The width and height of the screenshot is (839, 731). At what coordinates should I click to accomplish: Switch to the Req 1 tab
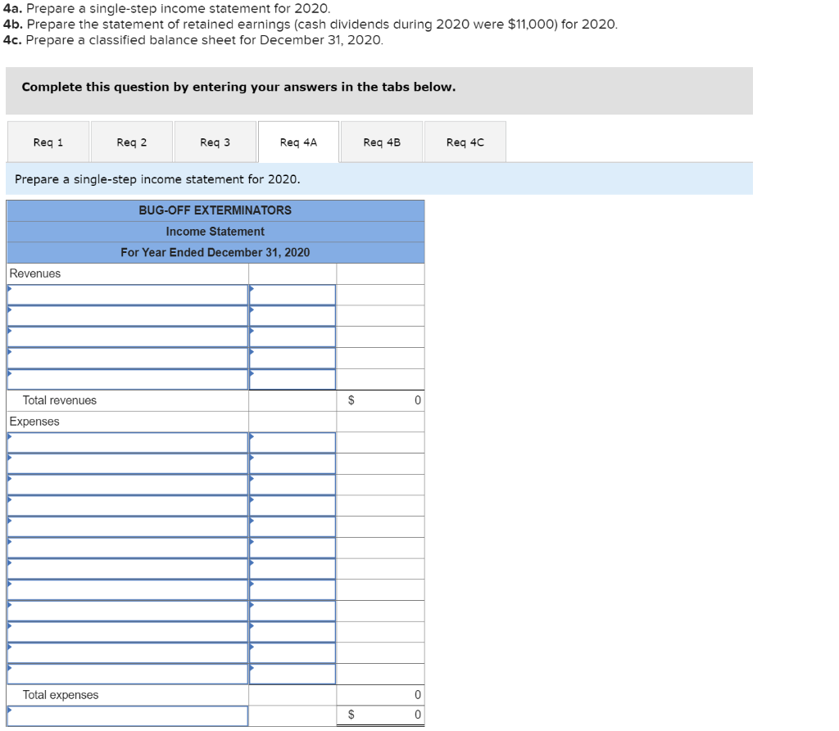(x=48, y=141)
